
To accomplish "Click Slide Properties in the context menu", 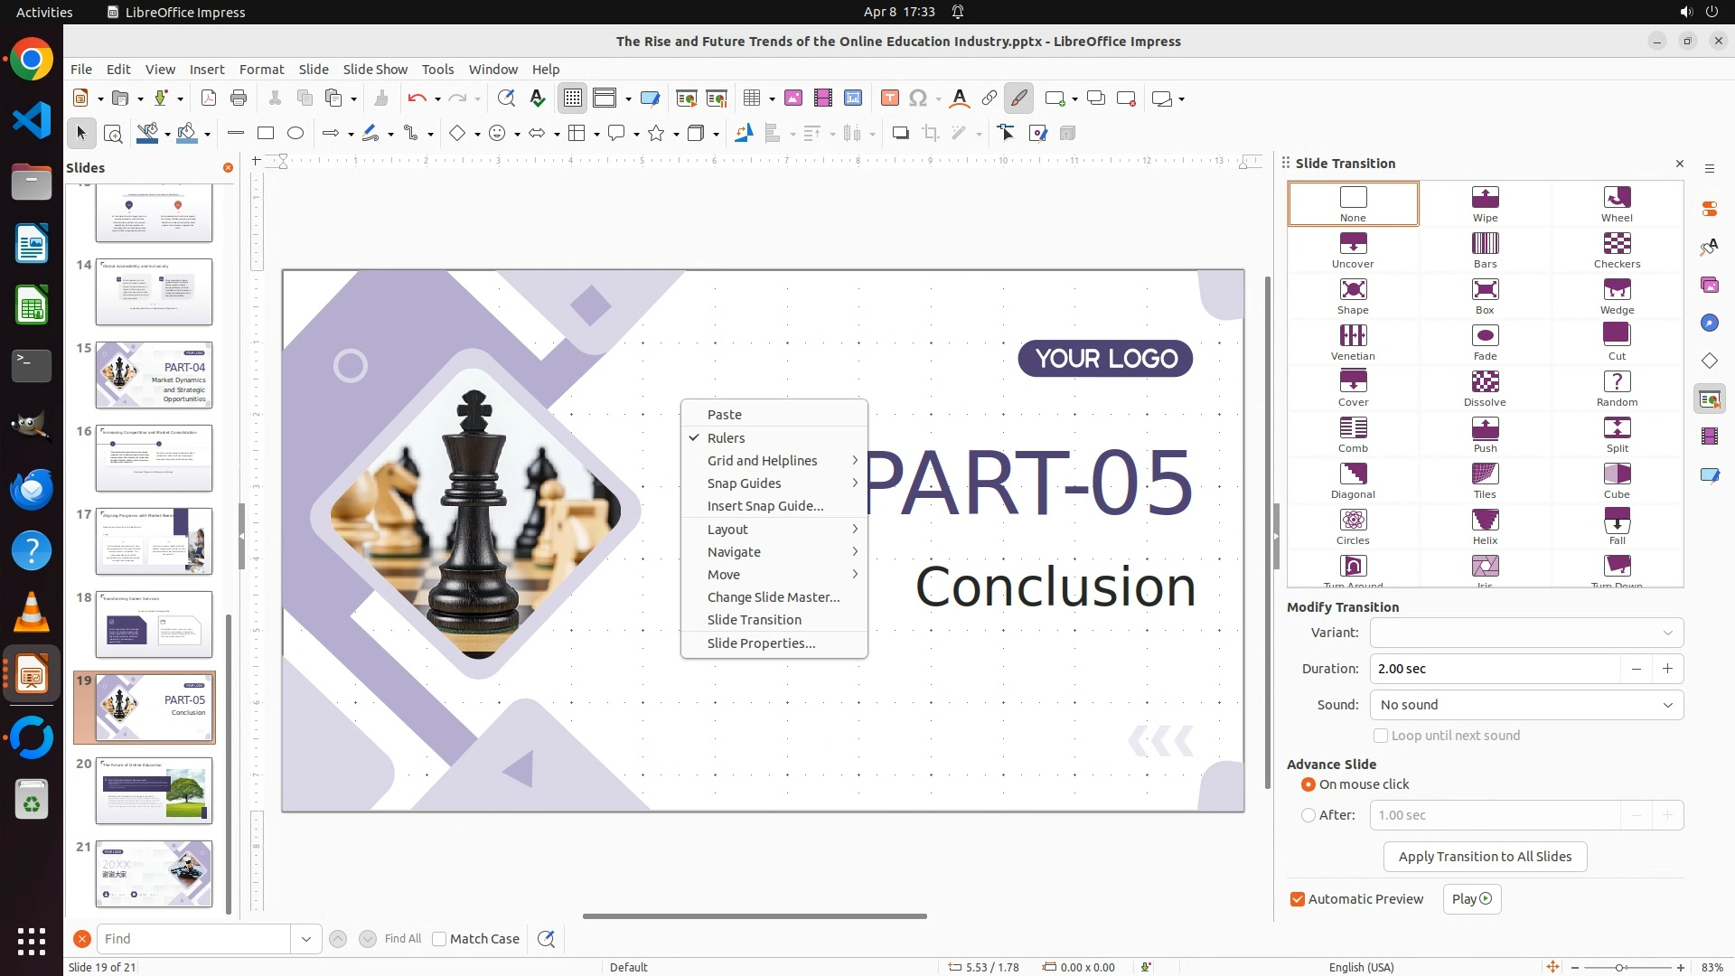I will pyautogui.click(x=761, y=643).
